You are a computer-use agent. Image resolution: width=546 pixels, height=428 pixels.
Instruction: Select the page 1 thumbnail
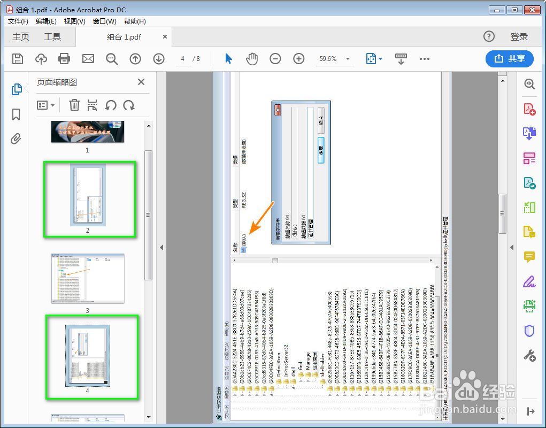(x=87, y=132)
